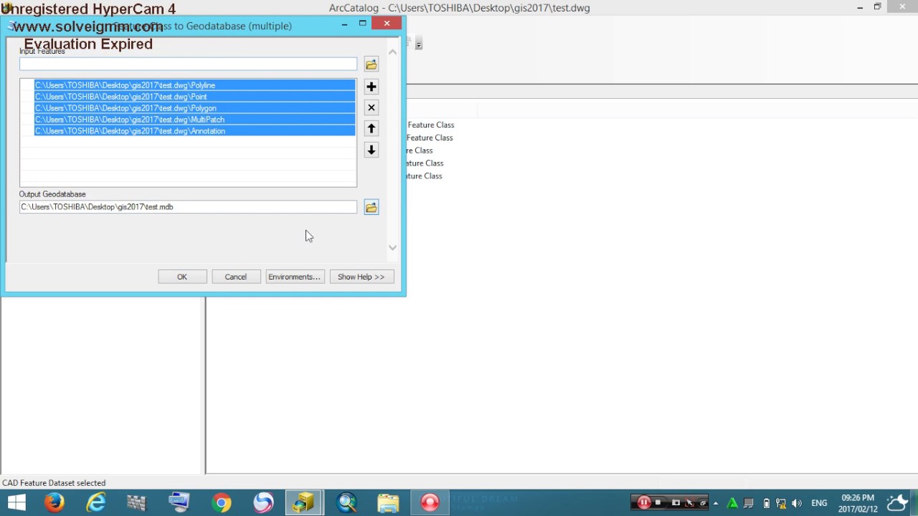Switch the ENG input language
Image resolution: width=918 pixels, height=516 pixels.
819,503
